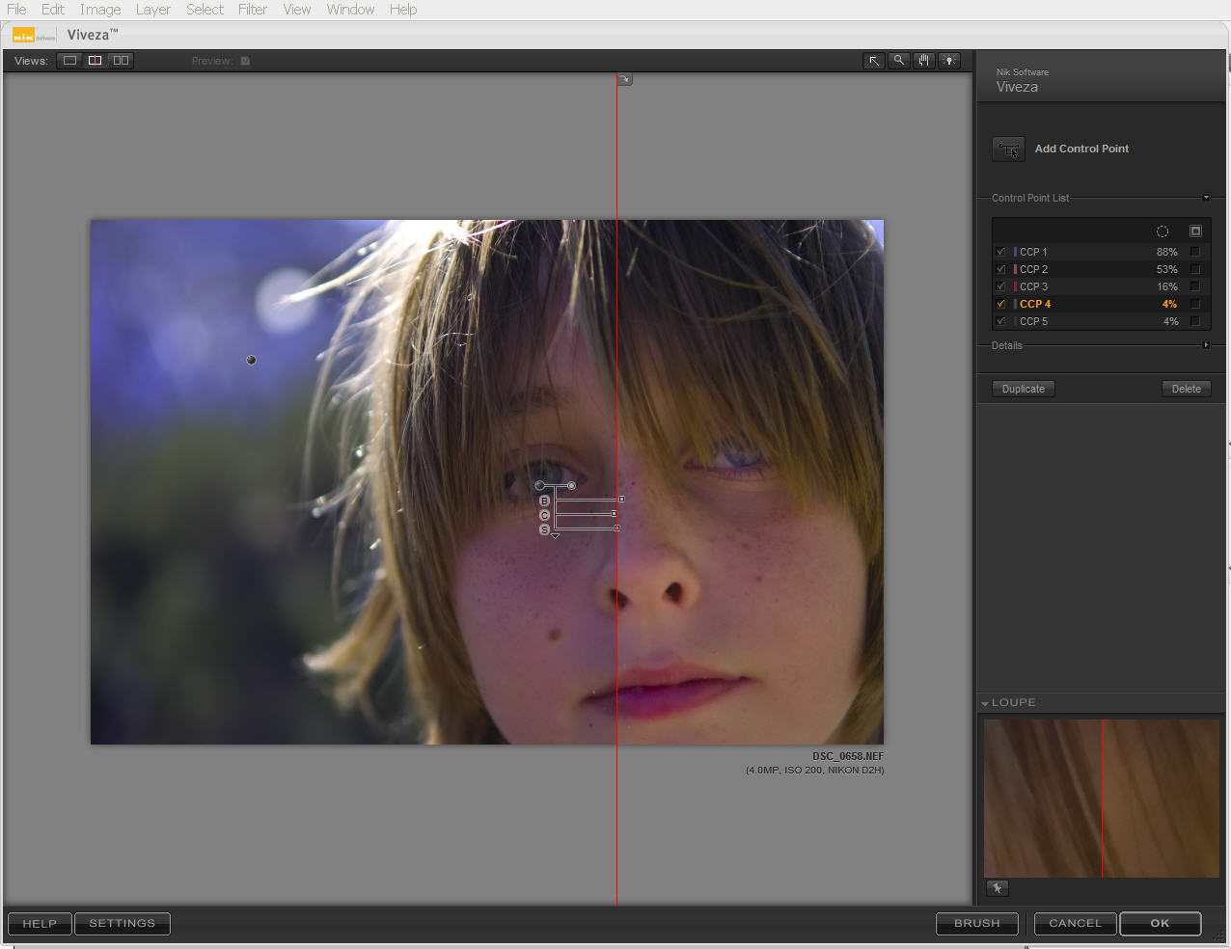Open the Layer menu
The width and height of the screenshot is (1231, 949).
point(152,10)
